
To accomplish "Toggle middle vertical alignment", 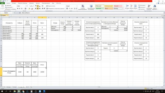I will (38, 6).
